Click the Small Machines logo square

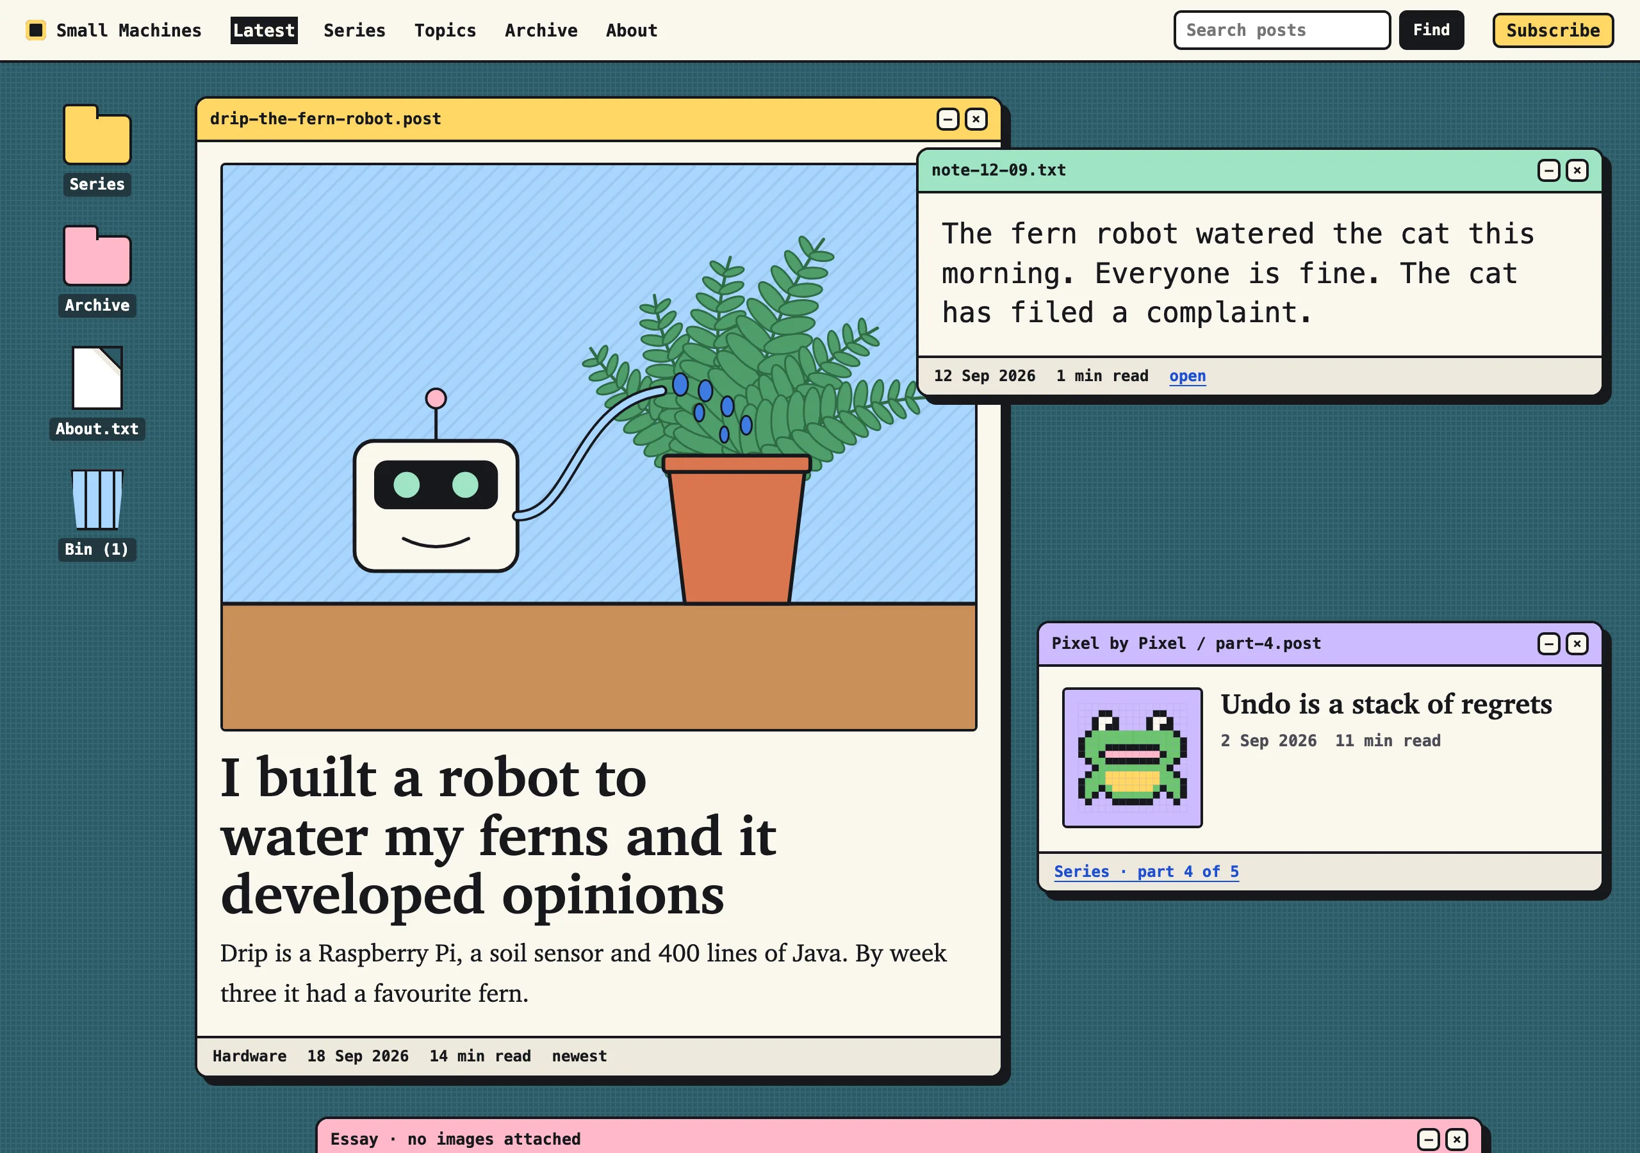36,30
